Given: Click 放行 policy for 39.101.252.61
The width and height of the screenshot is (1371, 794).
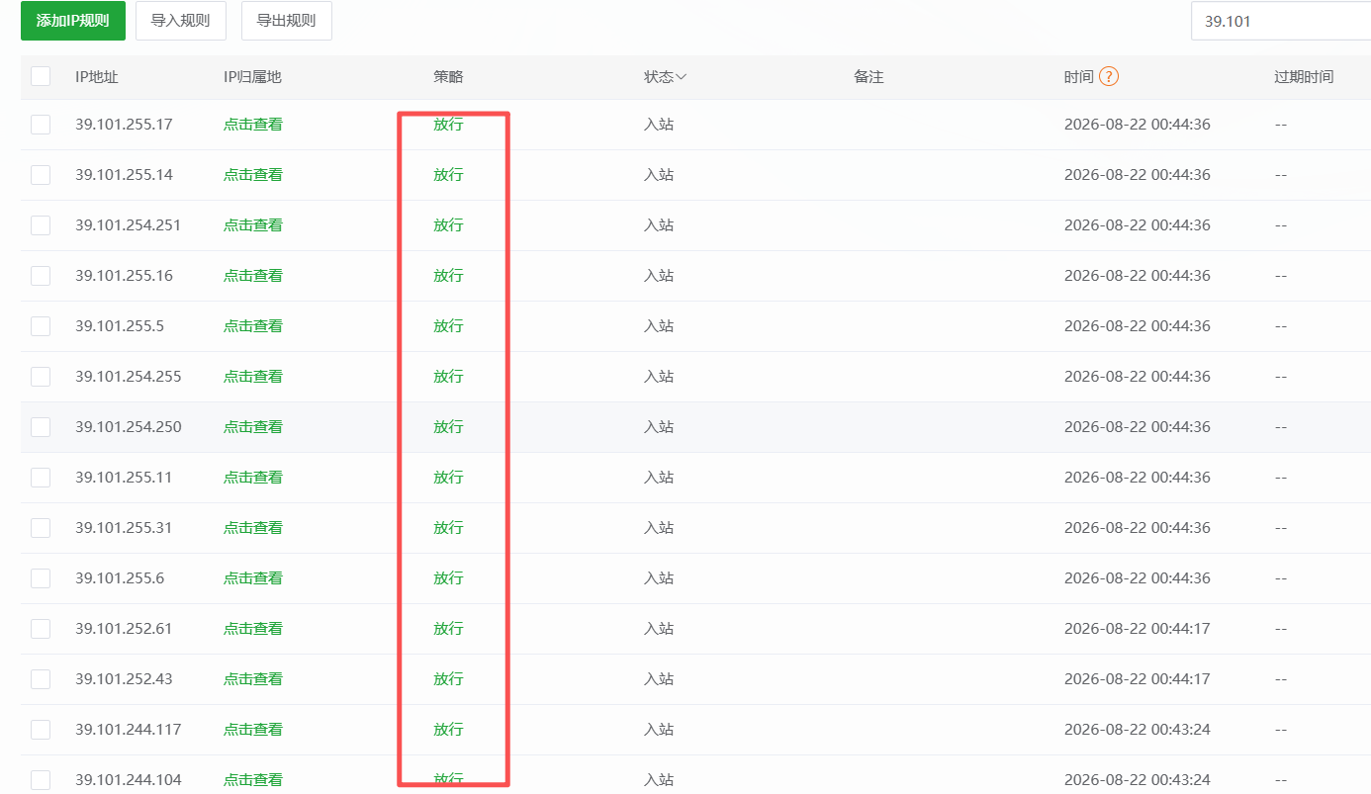Looking at the screenshot, I should tap(448, 629).
